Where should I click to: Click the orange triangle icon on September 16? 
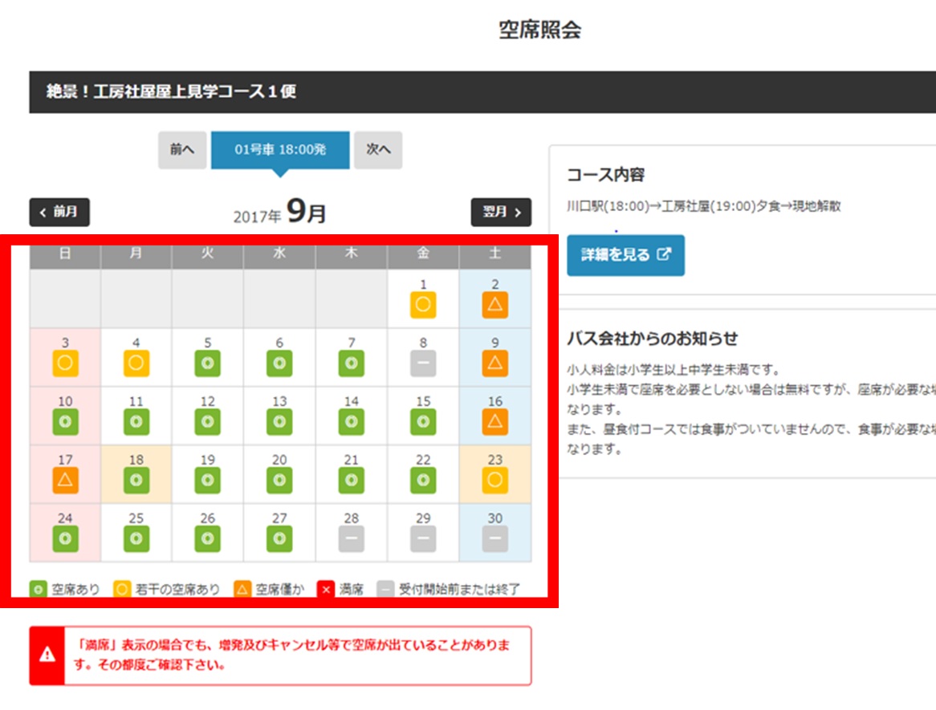(495, 422)
